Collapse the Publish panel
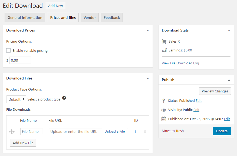The image size is (237, 156). [229, 80]
